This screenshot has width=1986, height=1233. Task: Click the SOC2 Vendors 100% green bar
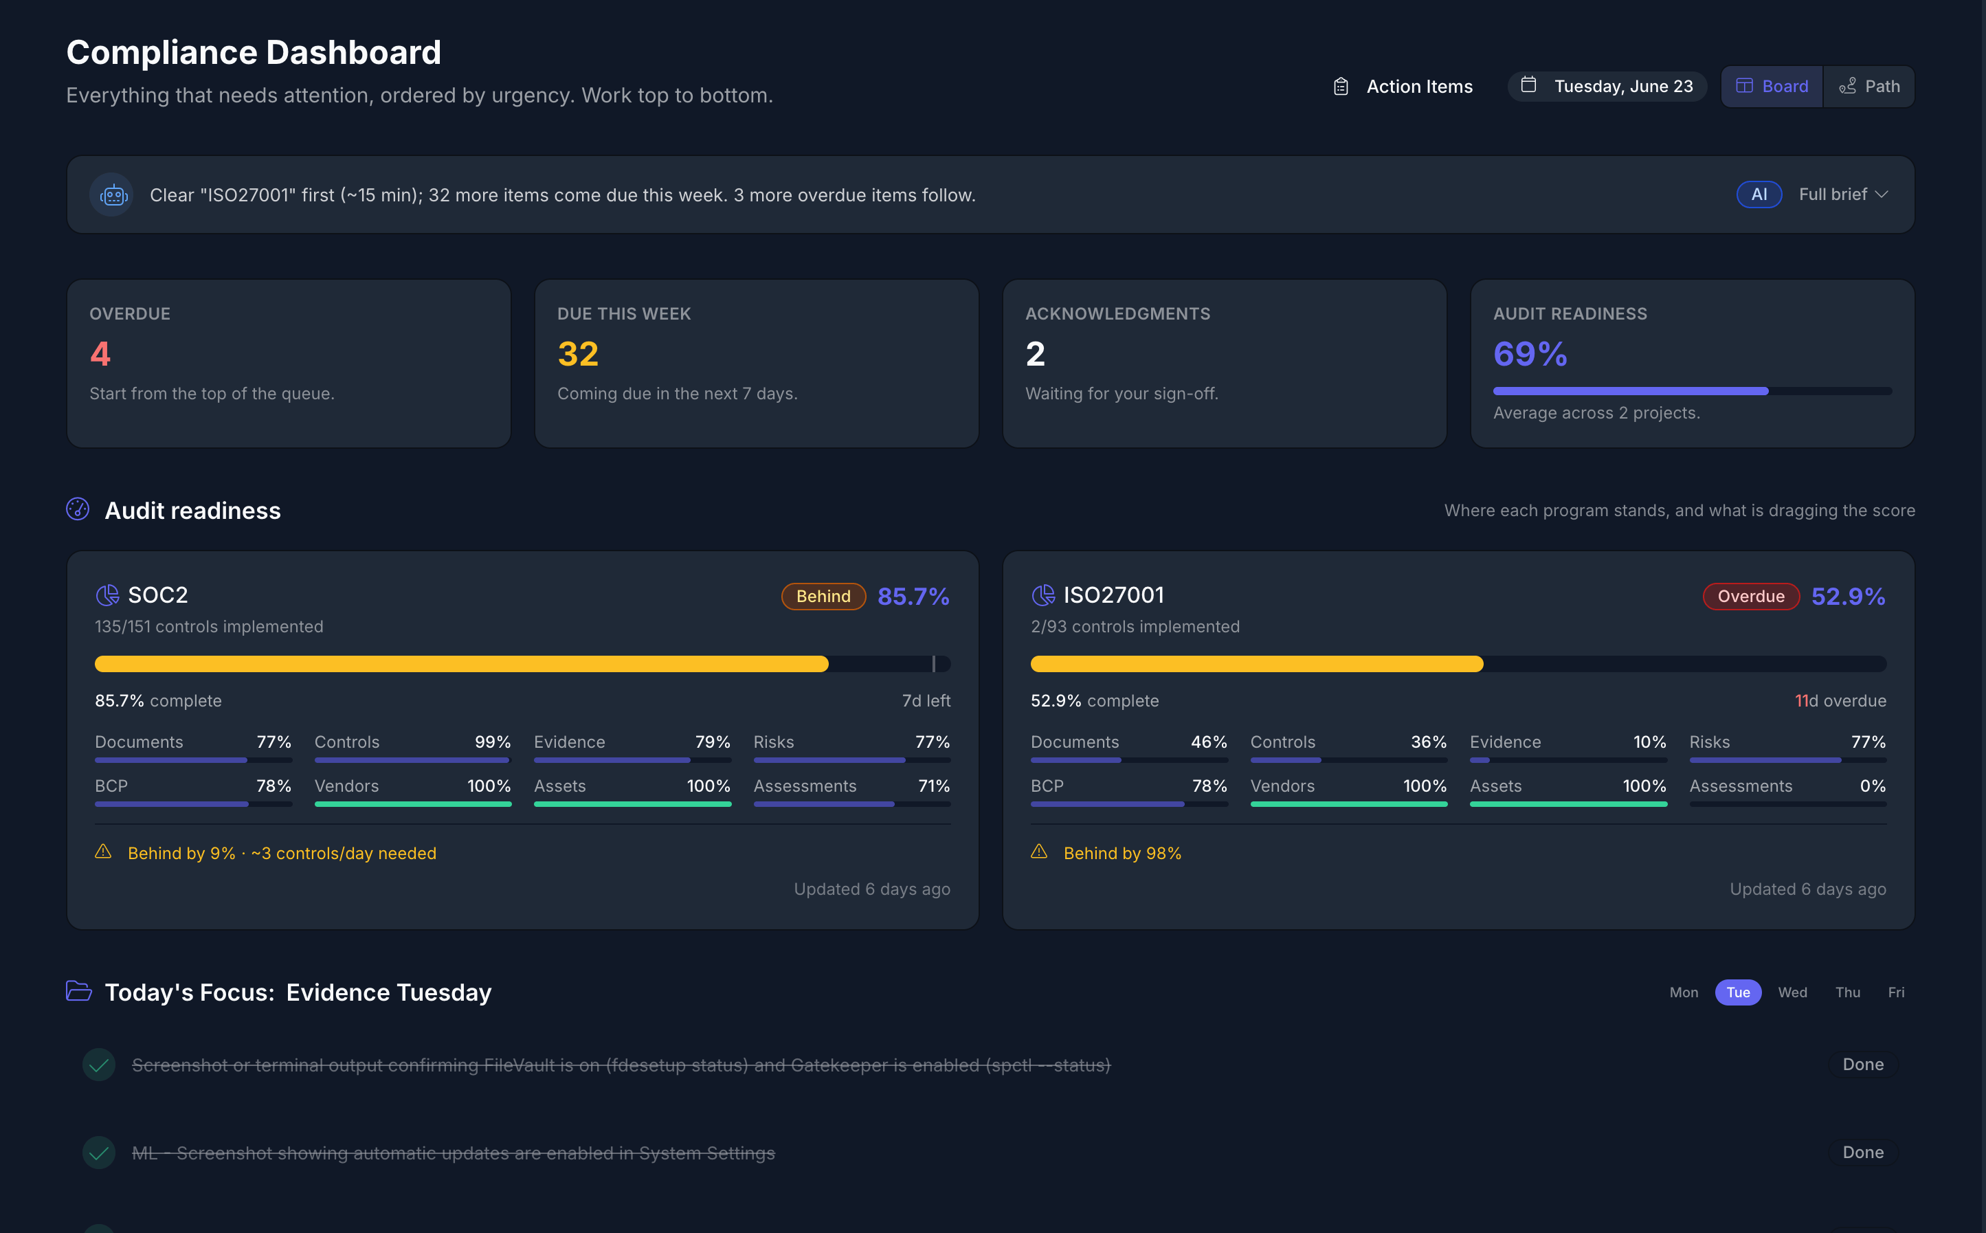tap(412, 804)
